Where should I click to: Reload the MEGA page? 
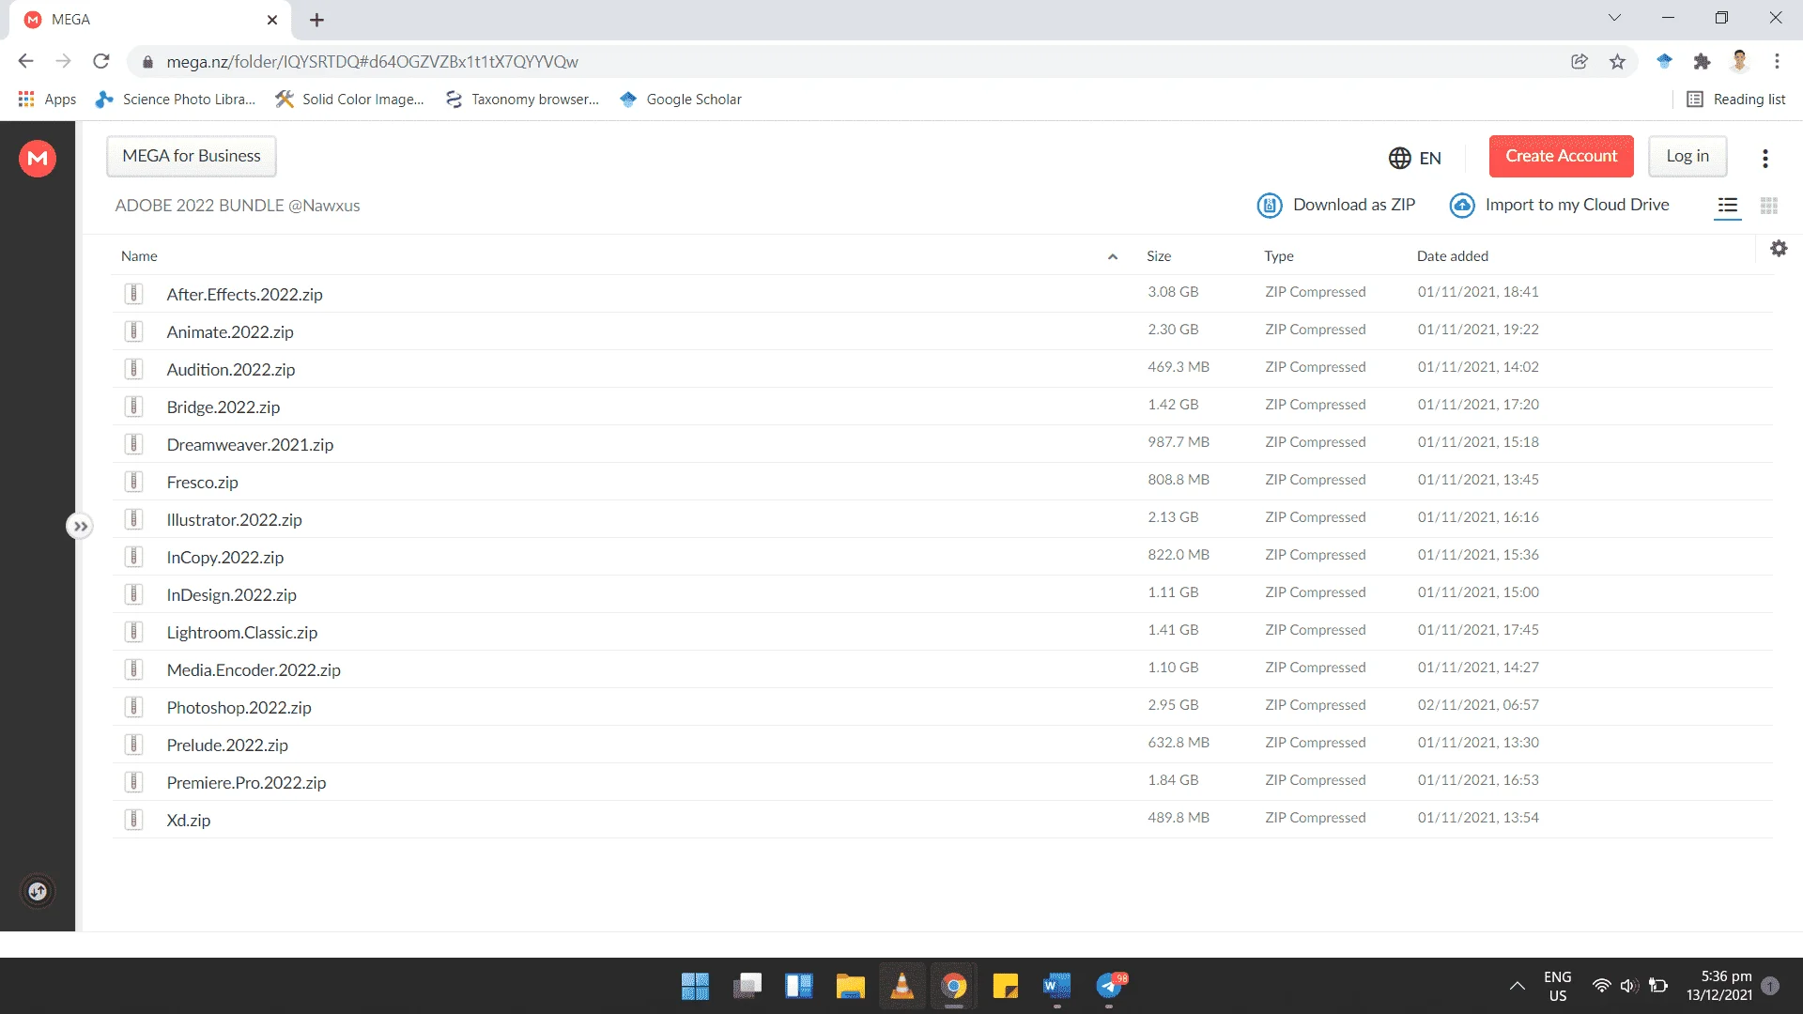click(x=101, y=61)
